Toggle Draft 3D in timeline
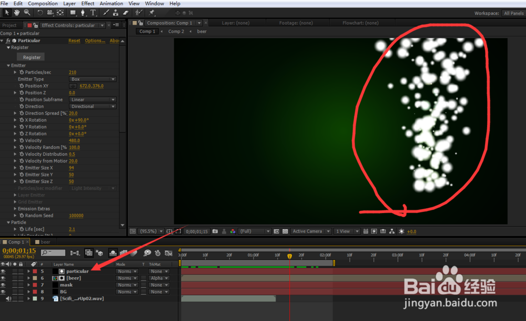Screen dimensions: 526x321 (99, 253)
